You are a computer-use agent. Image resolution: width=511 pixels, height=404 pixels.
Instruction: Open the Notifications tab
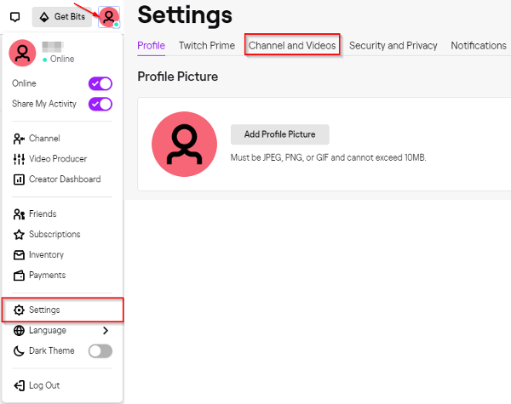[x=479, y=46]
